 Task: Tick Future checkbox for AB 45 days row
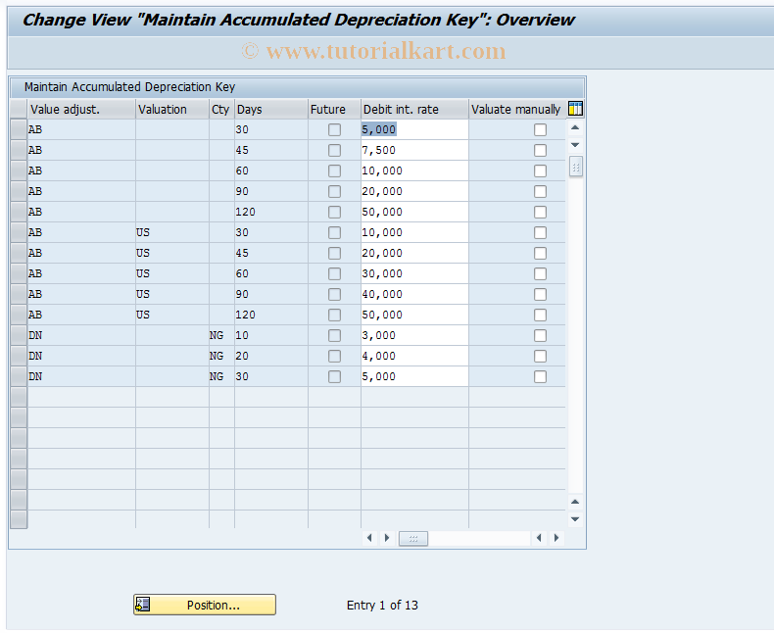coord(334,151)
